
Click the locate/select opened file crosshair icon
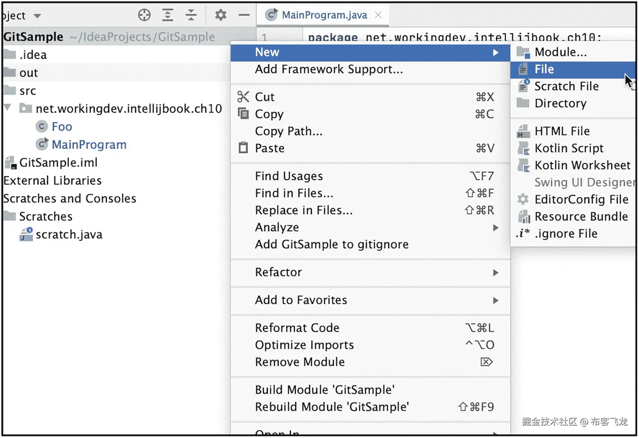[x=144, y=15]
